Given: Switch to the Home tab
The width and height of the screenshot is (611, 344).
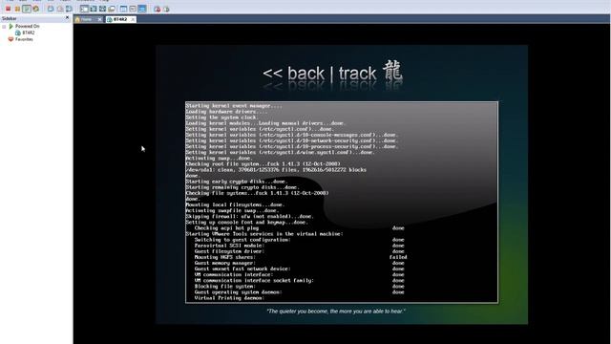Looking at the screenshot, I should (x=86, y=19).
